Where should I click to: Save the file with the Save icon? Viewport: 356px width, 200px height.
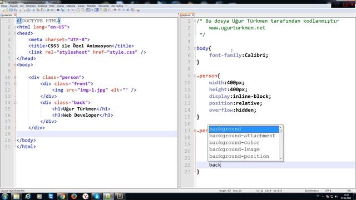coord(11,10)
